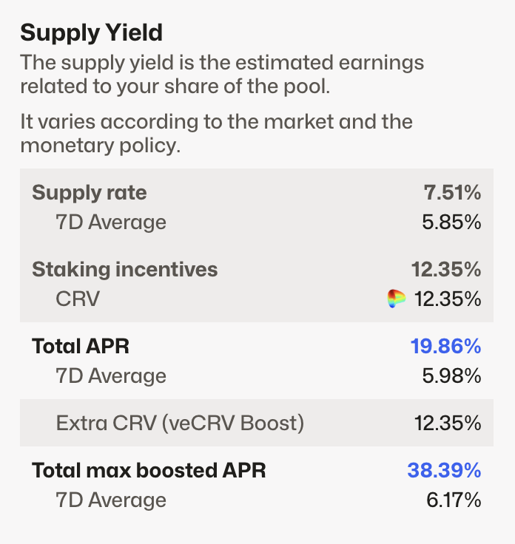Click the 5.85% 7D average value
The height and width of the screenshot is (544, 515).
click(x=451, y=222)
